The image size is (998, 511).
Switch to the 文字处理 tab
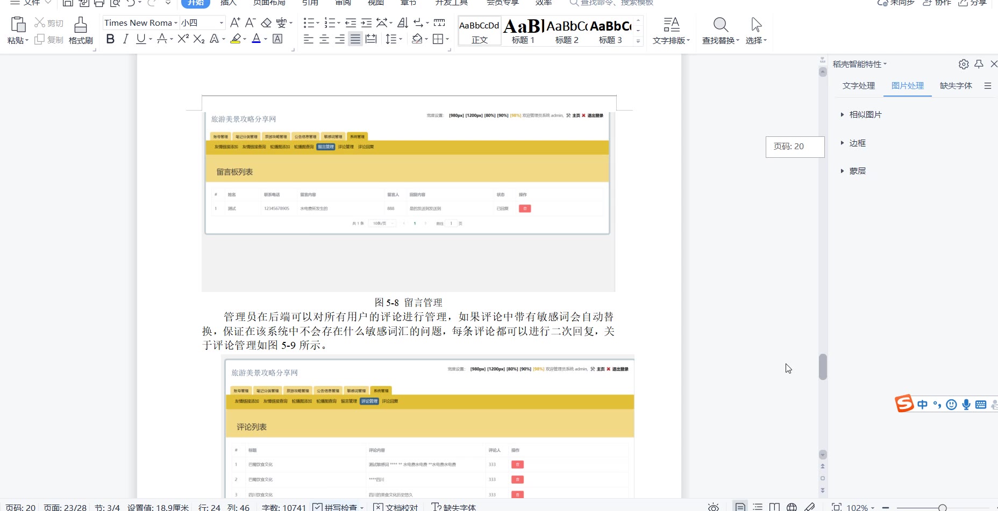[859, 86]
